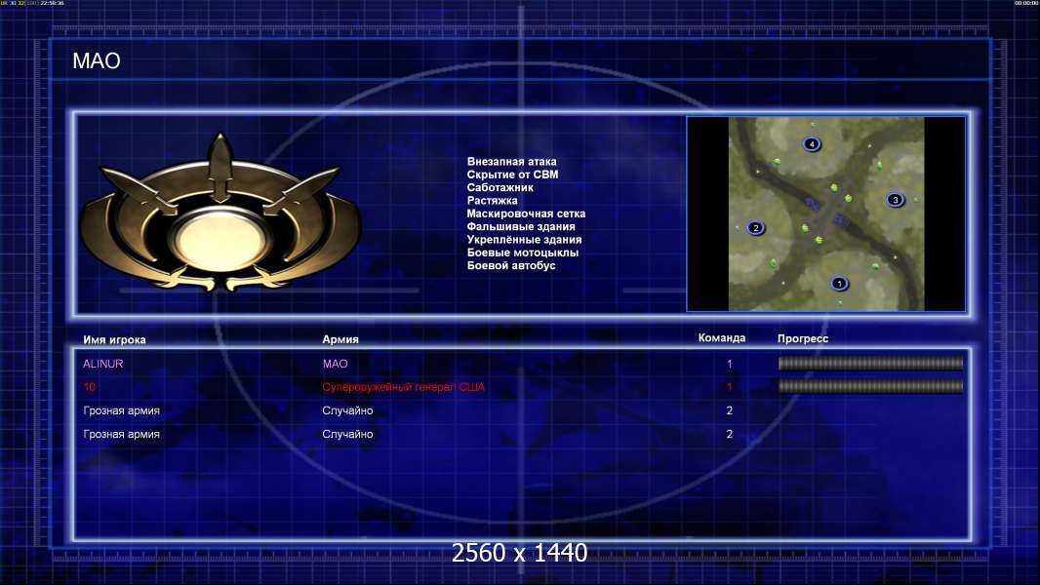Click ALINUR's team number 1
Image resolution: width=1040 pixels, height=585 pixels.
730,364
